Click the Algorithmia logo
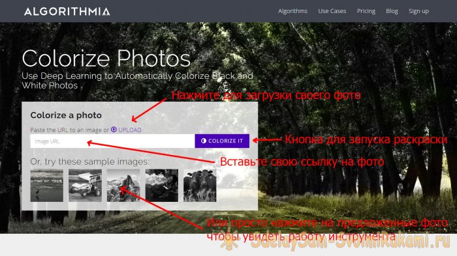Viewport: 457px width, 256px height. [67, 12]
